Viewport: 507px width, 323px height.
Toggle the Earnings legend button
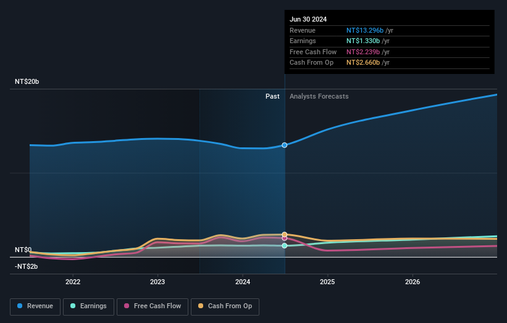[x=88, y=306]
